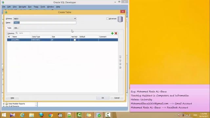Close the Create Table dialog

pos(123,12)
